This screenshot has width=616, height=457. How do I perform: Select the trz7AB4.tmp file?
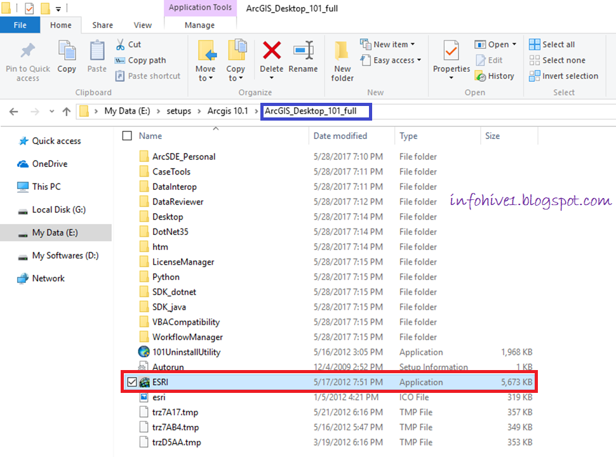(176, 427)
